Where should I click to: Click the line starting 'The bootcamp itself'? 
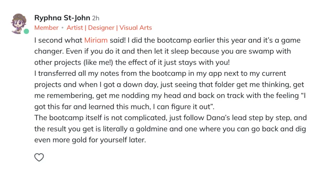pos(171,118)
